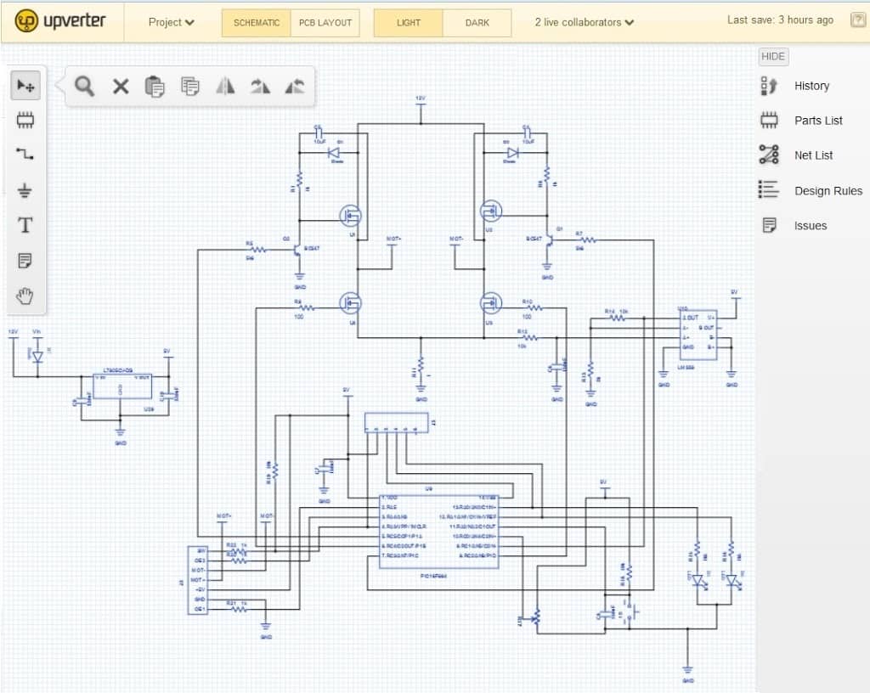View Design Rules
The height and width of the screenshot is (693, 870).
pyautogui.click(x=828, y=190)
